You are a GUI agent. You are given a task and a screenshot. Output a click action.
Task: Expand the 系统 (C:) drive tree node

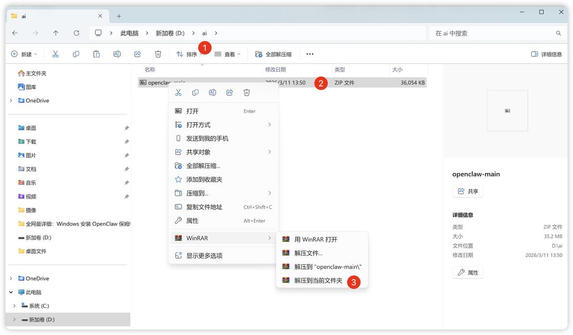point(14,306)
